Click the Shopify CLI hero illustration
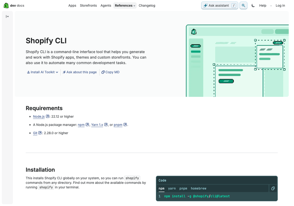294x206 pixels. pos(237,60)
